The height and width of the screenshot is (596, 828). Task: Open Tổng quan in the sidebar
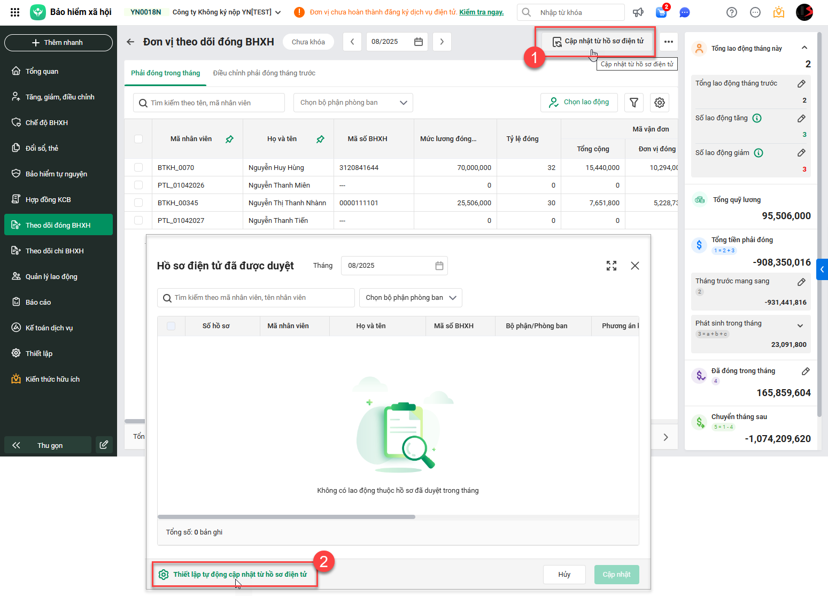click(58, 71)
